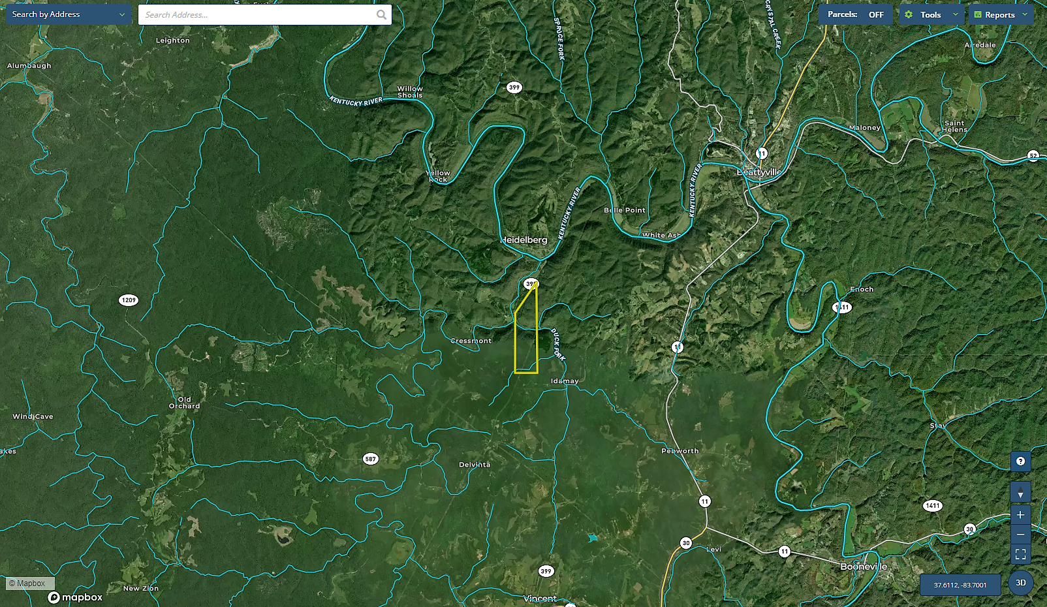Toggle 3D terrain view
Screen dimensions: 1047x607
pyautogui.click(x=1021, y=583)
